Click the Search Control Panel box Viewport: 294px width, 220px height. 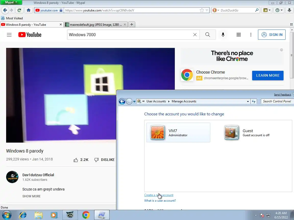(277, 101)
